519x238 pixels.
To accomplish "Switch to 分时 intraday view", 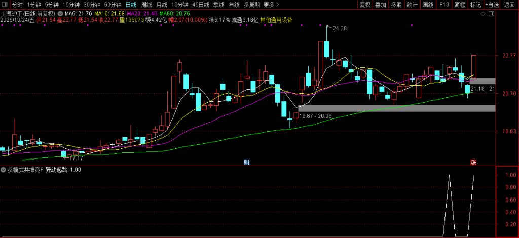I will point(18,5).
